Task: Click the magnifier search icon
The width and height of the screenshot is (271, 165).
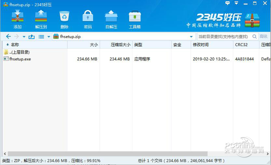Action: [x=254, y=37]
